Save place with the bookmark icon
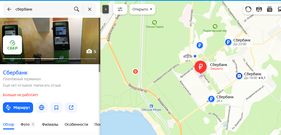Image resolution: width=281 pixels, height=135 pixels. coord(56,108)
